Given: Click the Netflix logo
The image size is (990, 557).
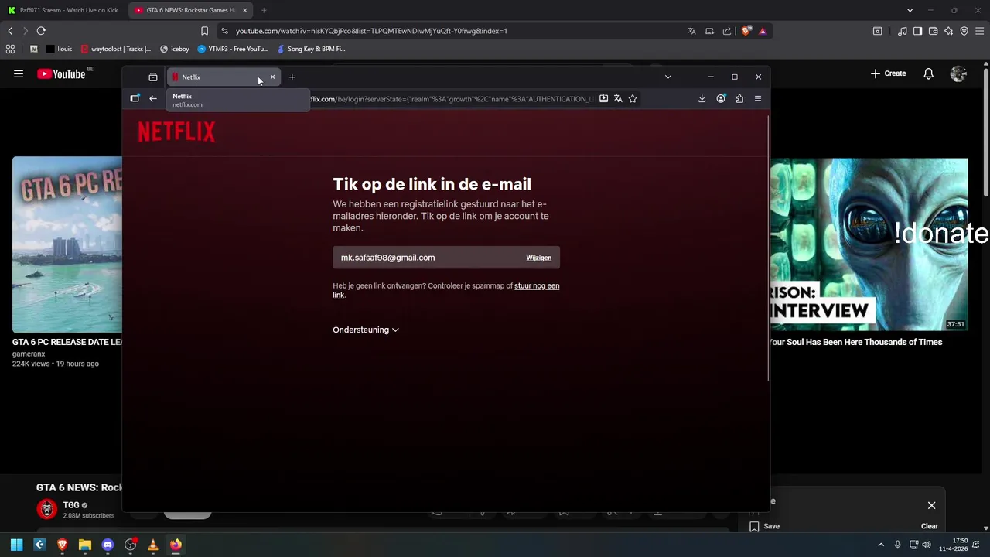Looking at the screenshot, I should click(x=176, y=132).
